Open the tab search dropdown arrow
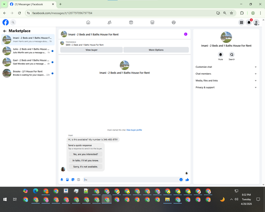Screen dimensions: 265x212 tap(4, 4)
